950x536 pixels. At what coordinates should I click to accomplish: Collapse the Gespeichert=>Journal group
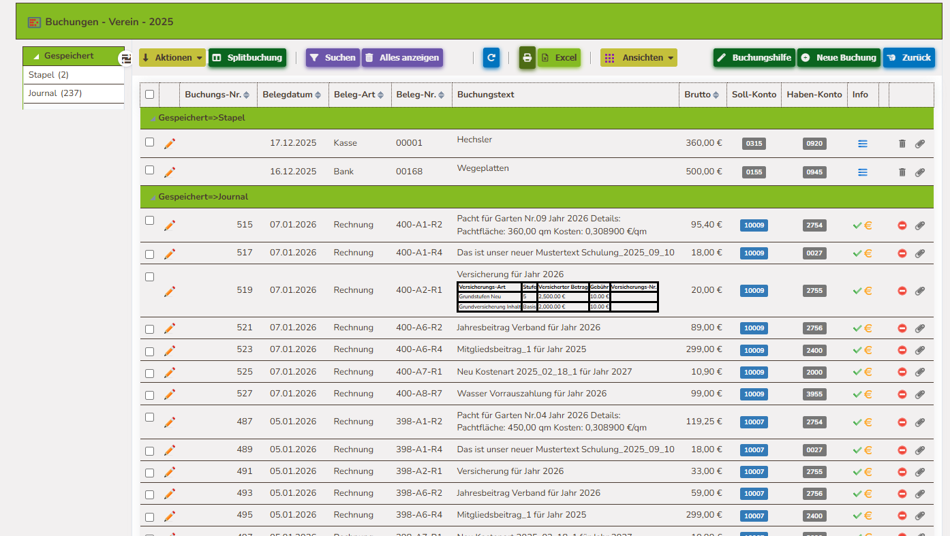tap(151, 197)
